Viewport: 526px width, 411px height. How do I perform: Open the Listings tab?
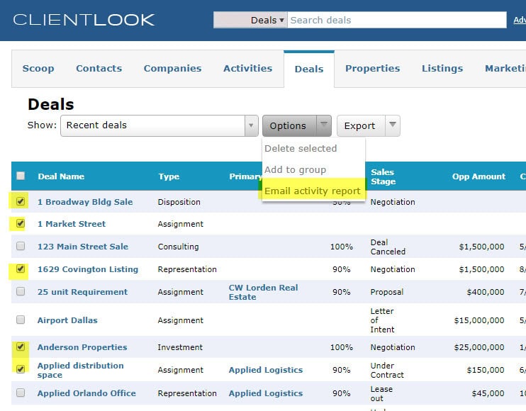click(x=442, y=69)
